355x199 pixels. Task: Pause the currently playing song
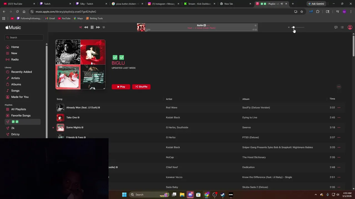[92, 27]
